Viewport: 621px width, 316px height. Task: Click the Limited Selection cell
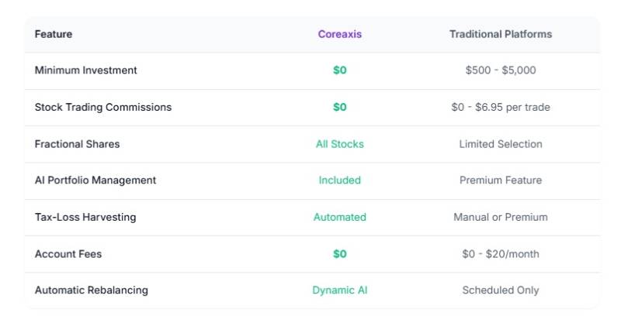click(501, 144)
